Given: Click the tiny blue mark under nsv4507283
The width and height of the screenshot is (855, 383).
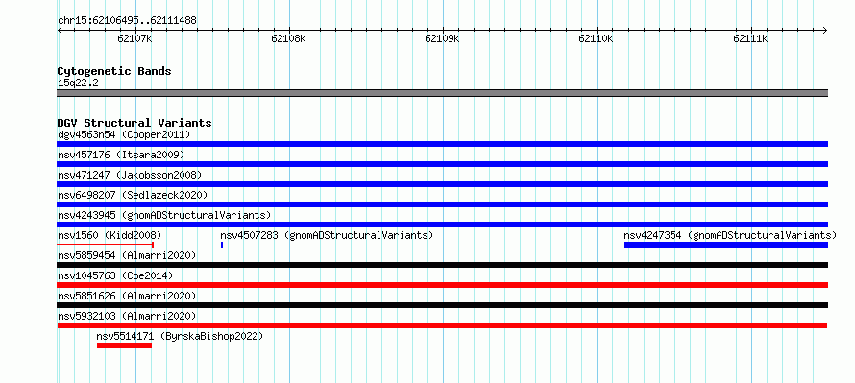Looking at the screenshot, I should coord(222,245).
